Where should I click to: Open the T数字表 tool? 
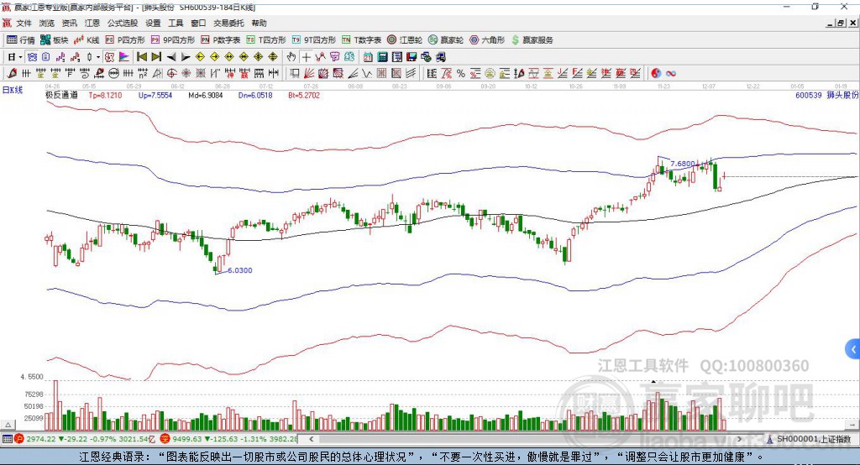pyautogui.click(x=361, y=40)
